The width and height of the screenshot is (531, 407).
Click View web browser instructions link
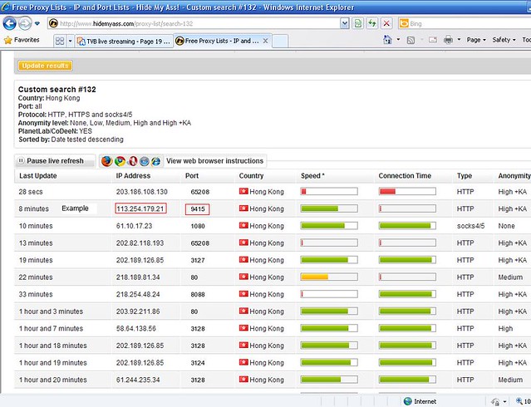(x=214, y=161)
